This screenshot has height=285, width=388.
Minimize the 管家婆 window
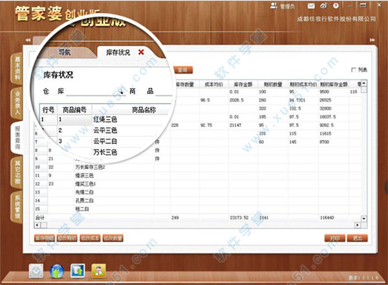tap(350, 6)
